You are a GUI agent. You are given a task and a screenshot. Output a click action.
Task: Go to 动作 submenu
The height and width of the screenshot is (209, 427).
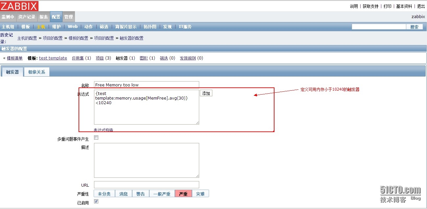88,27
